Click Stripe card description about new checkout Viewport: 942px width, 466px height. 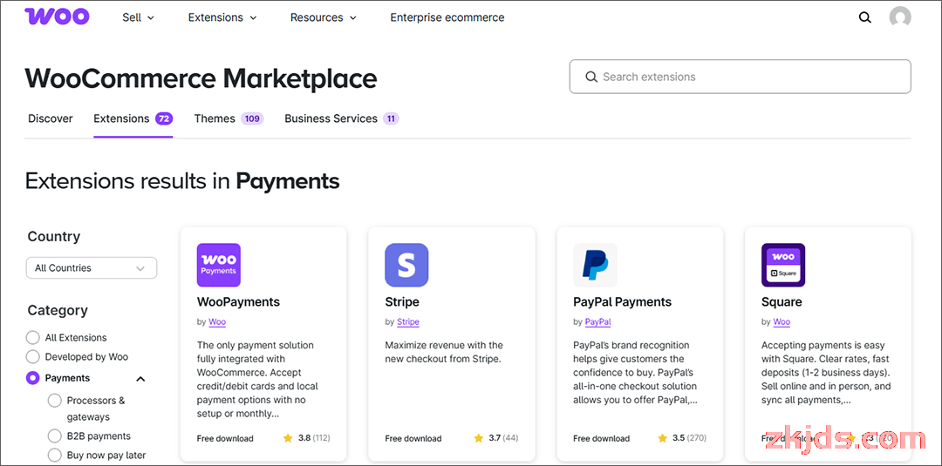444,353
